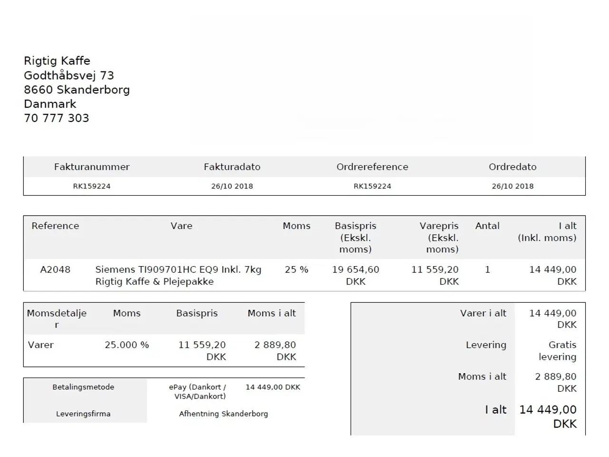The image size is (609, 457).
Task: Click the "Varer" row label in tax details
Action: click(40, 345)
